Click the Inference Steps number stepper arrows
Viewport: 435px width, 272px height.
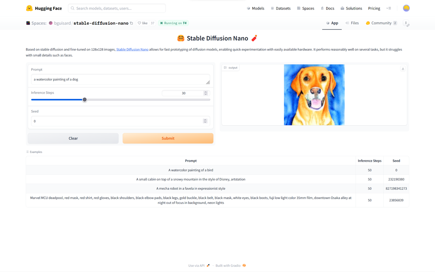tap(205, 93)
